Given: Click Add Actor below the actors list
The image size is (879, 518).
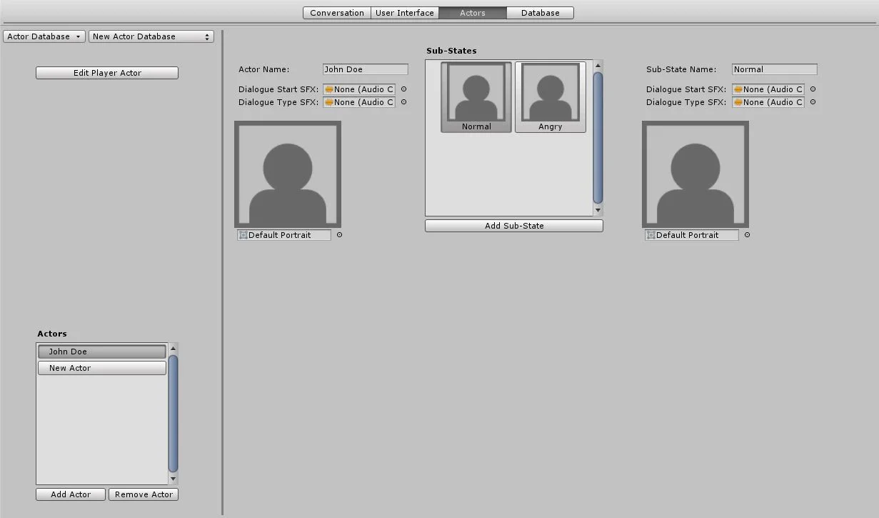Looking at the screenshot, I should [69, 494].
